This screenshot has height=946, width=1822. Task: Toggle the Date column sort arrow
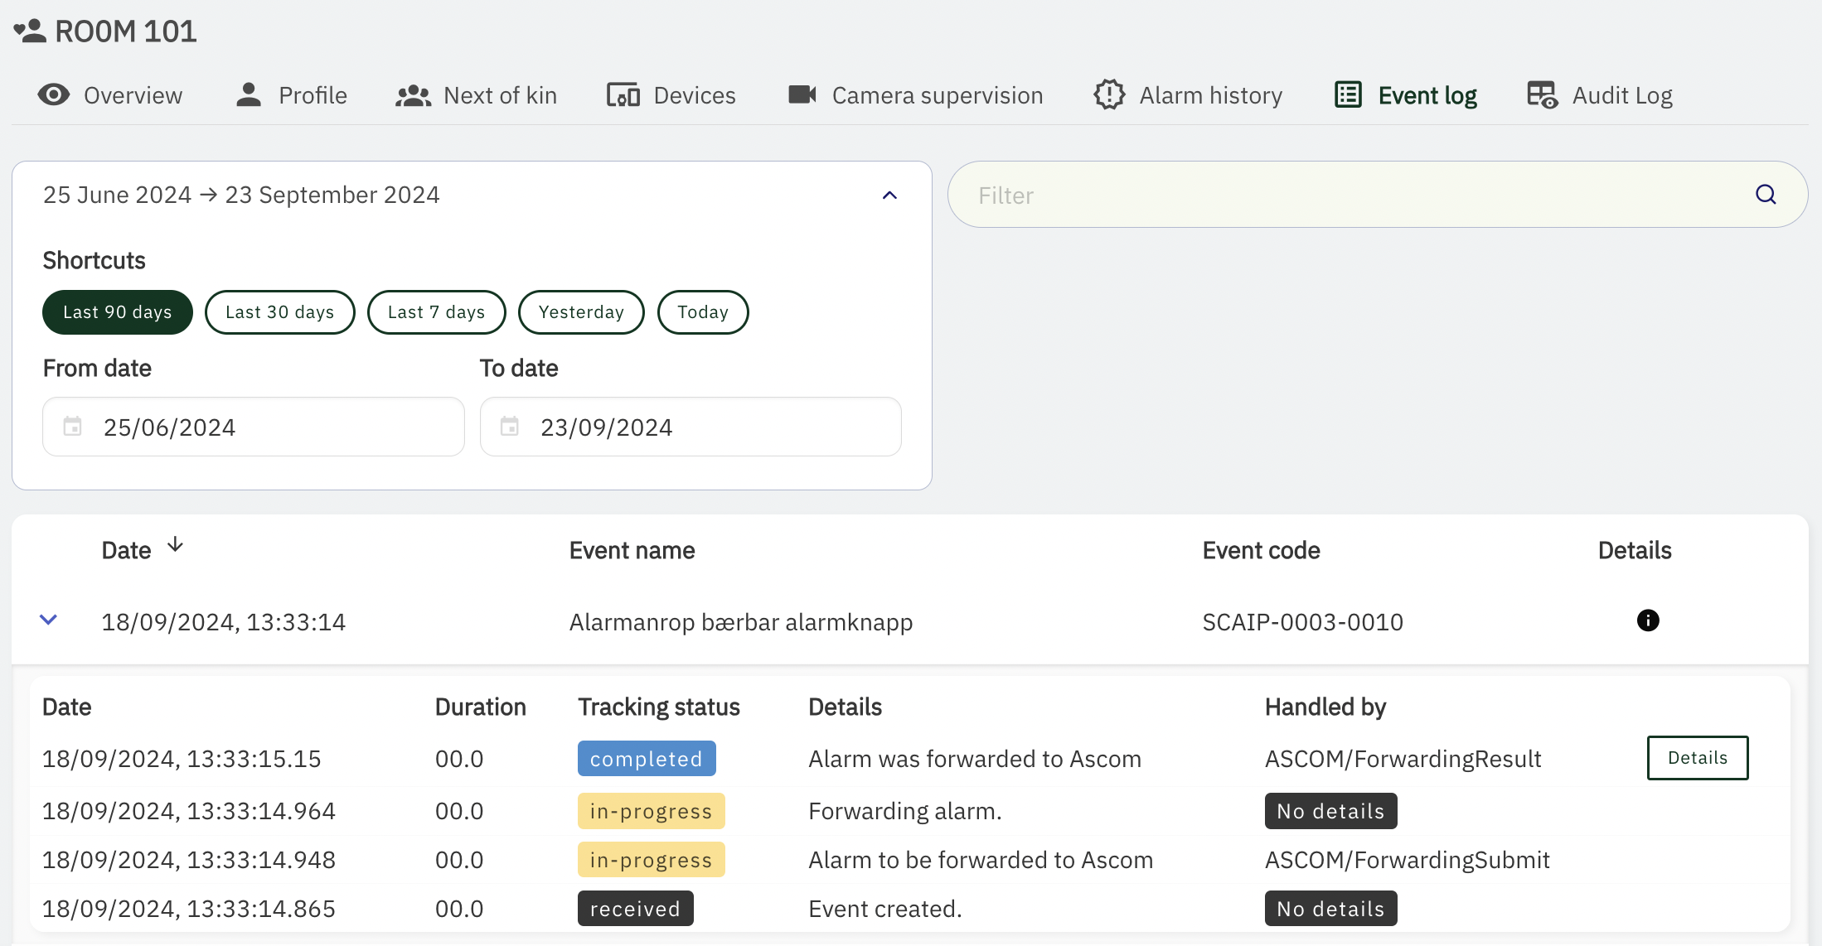[175, 545]
